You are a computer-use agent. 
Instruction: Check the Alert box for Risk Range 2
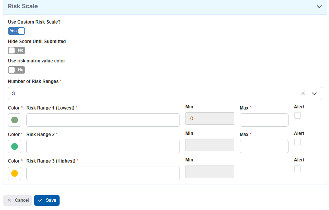(298, 142)
